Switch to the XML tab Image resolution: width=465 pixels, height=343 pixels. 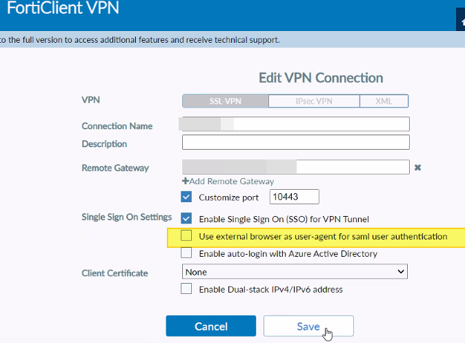[x=384, y=101]
